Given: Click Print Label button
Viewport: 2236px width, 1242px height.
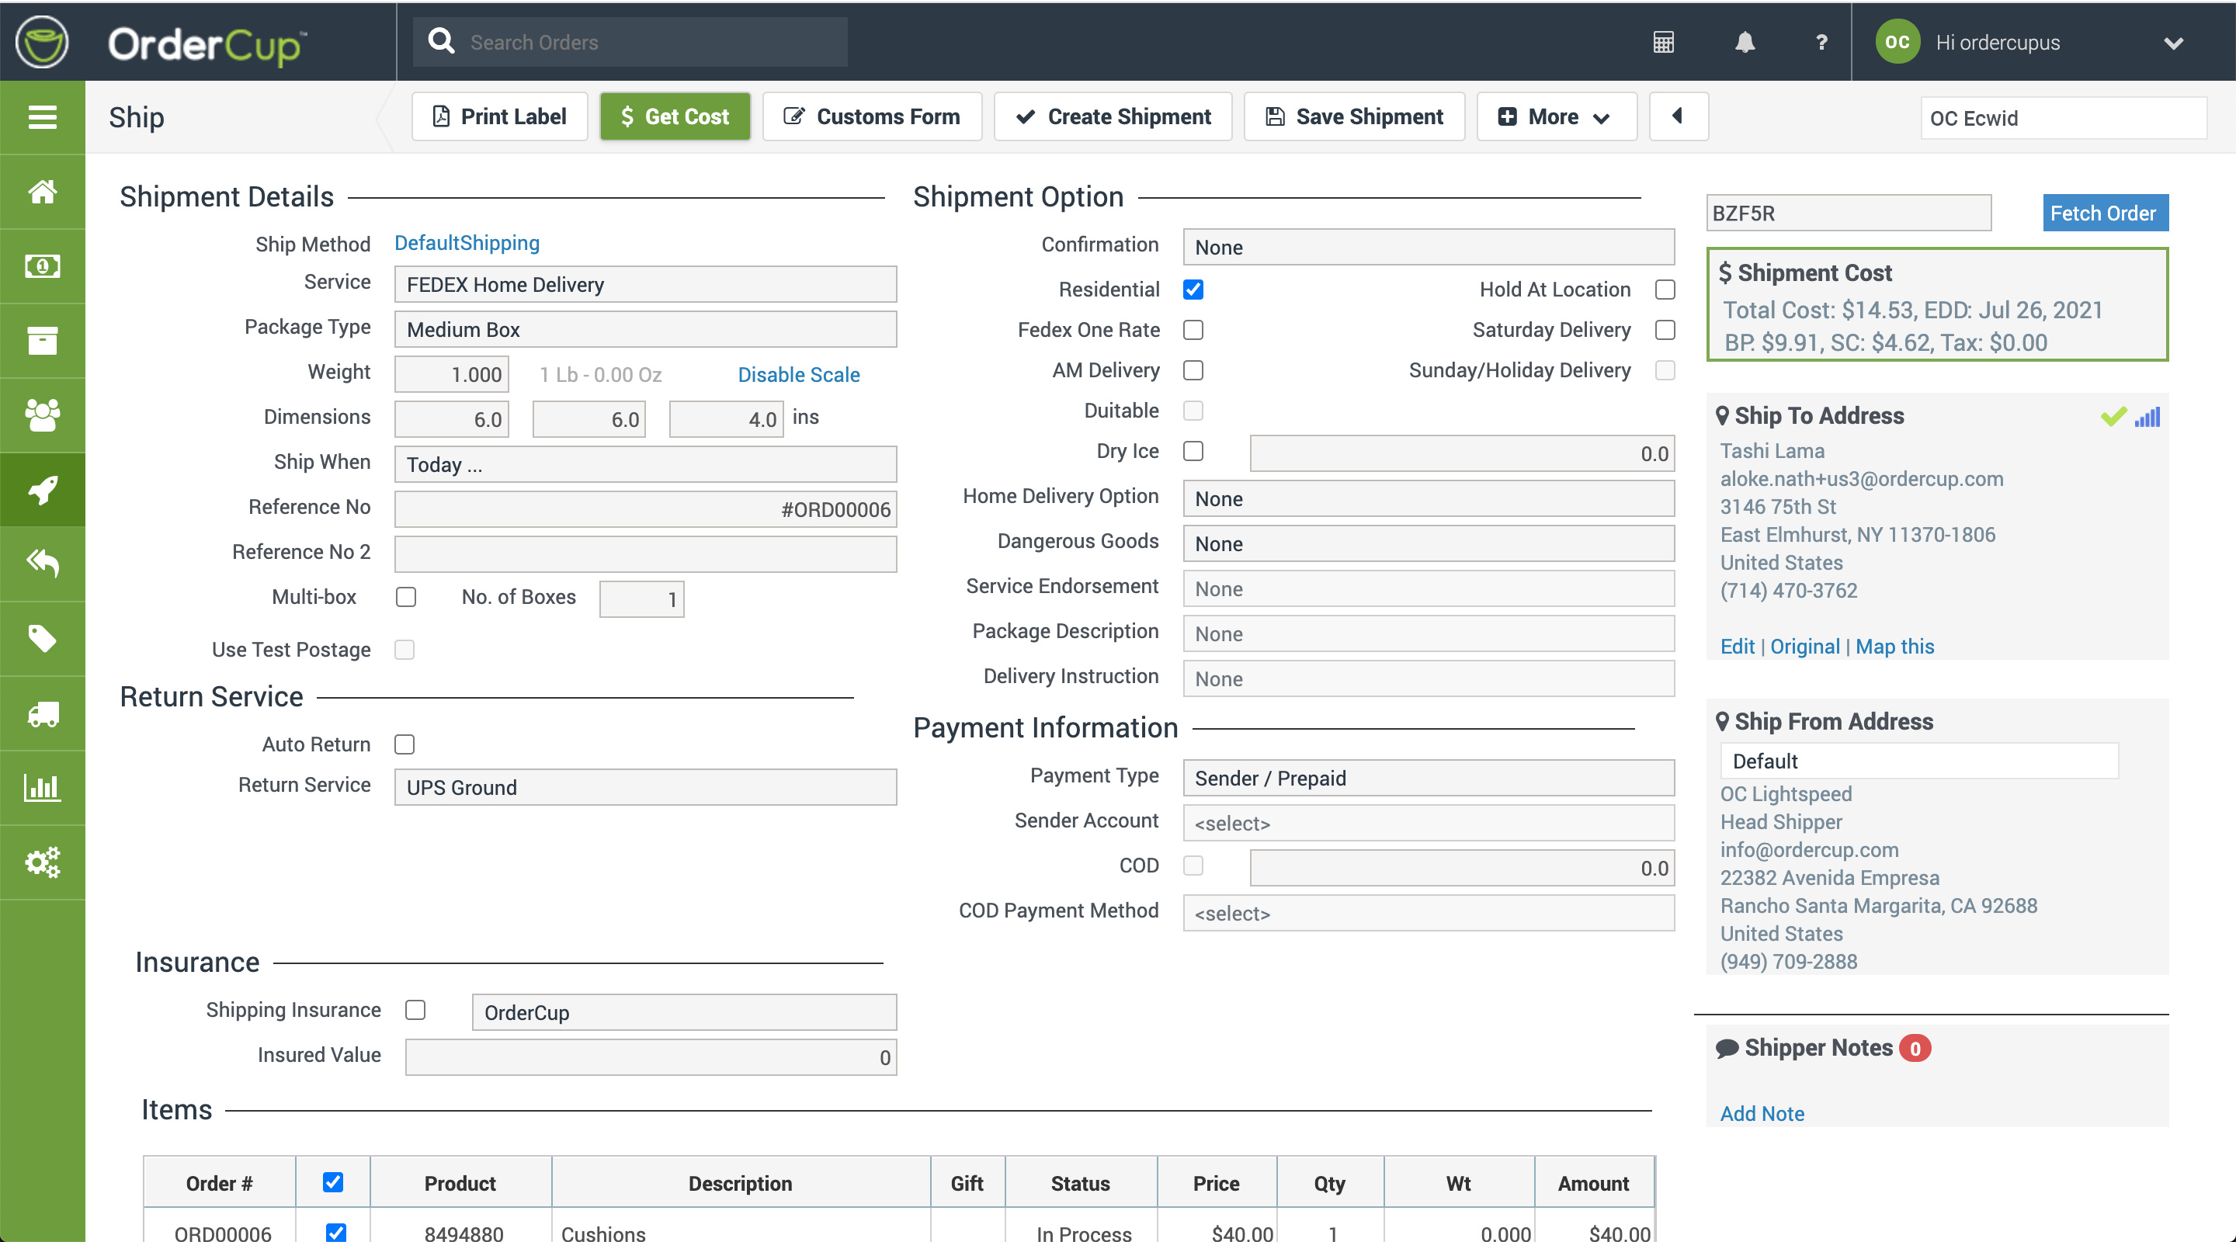Looking at the screenshot, I should (x=499, y=116).
